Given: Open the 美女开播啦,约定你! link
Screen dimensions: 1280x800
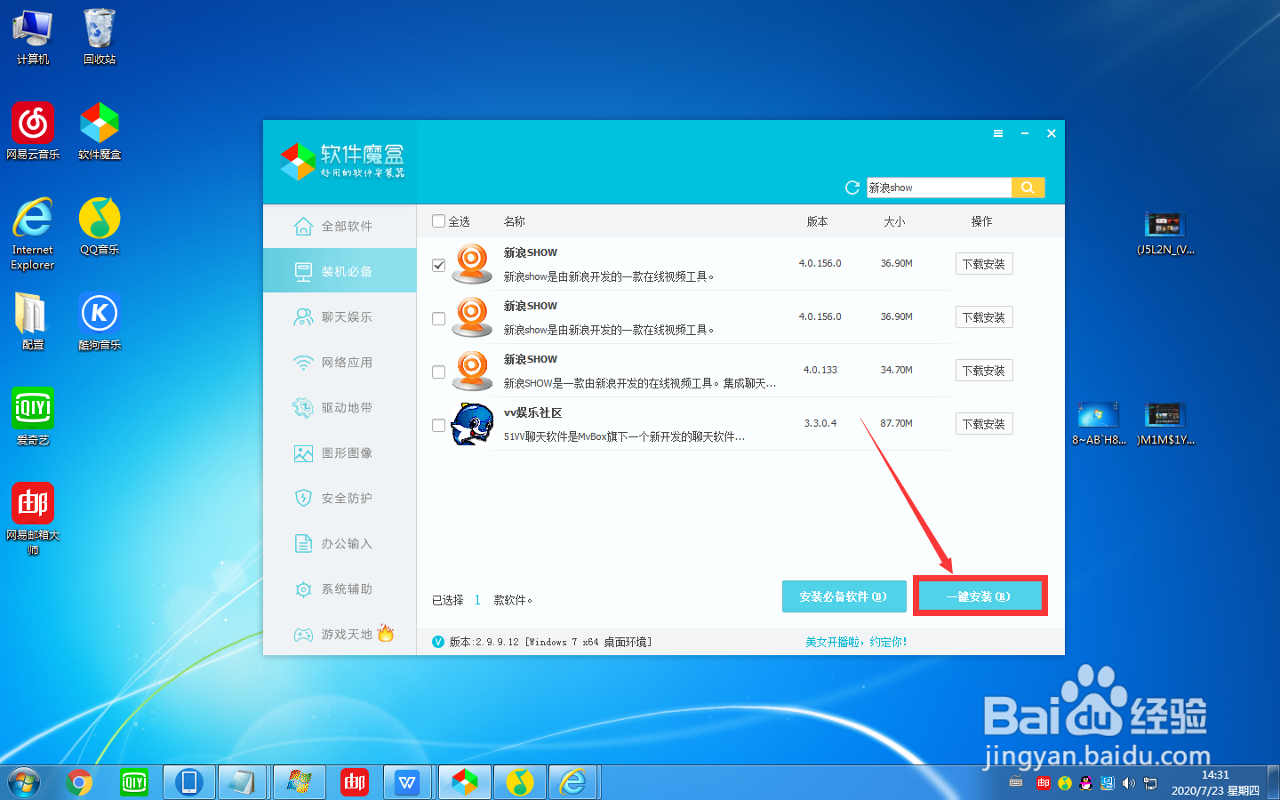Looking at the screenshot, I should 856,642.
